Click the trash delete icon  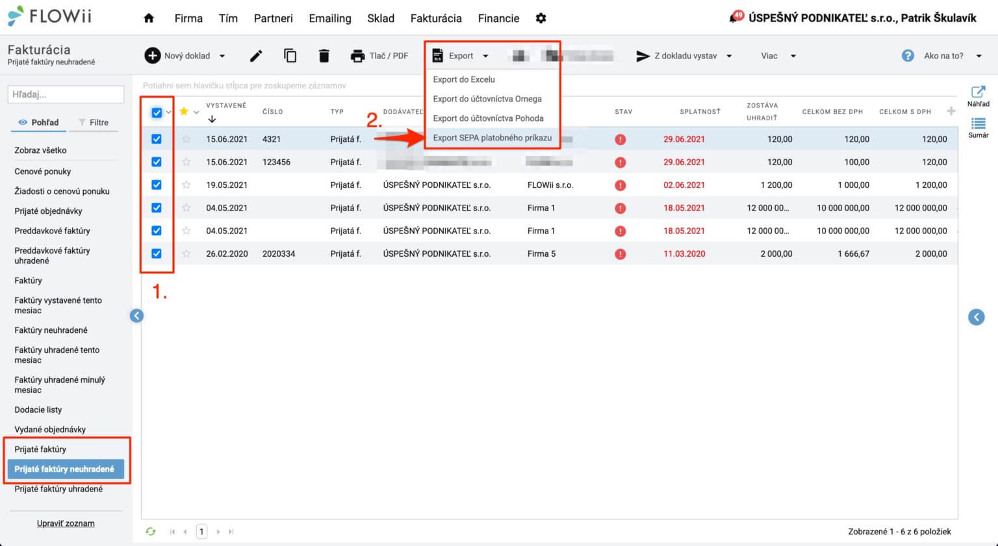click(324, 56)
